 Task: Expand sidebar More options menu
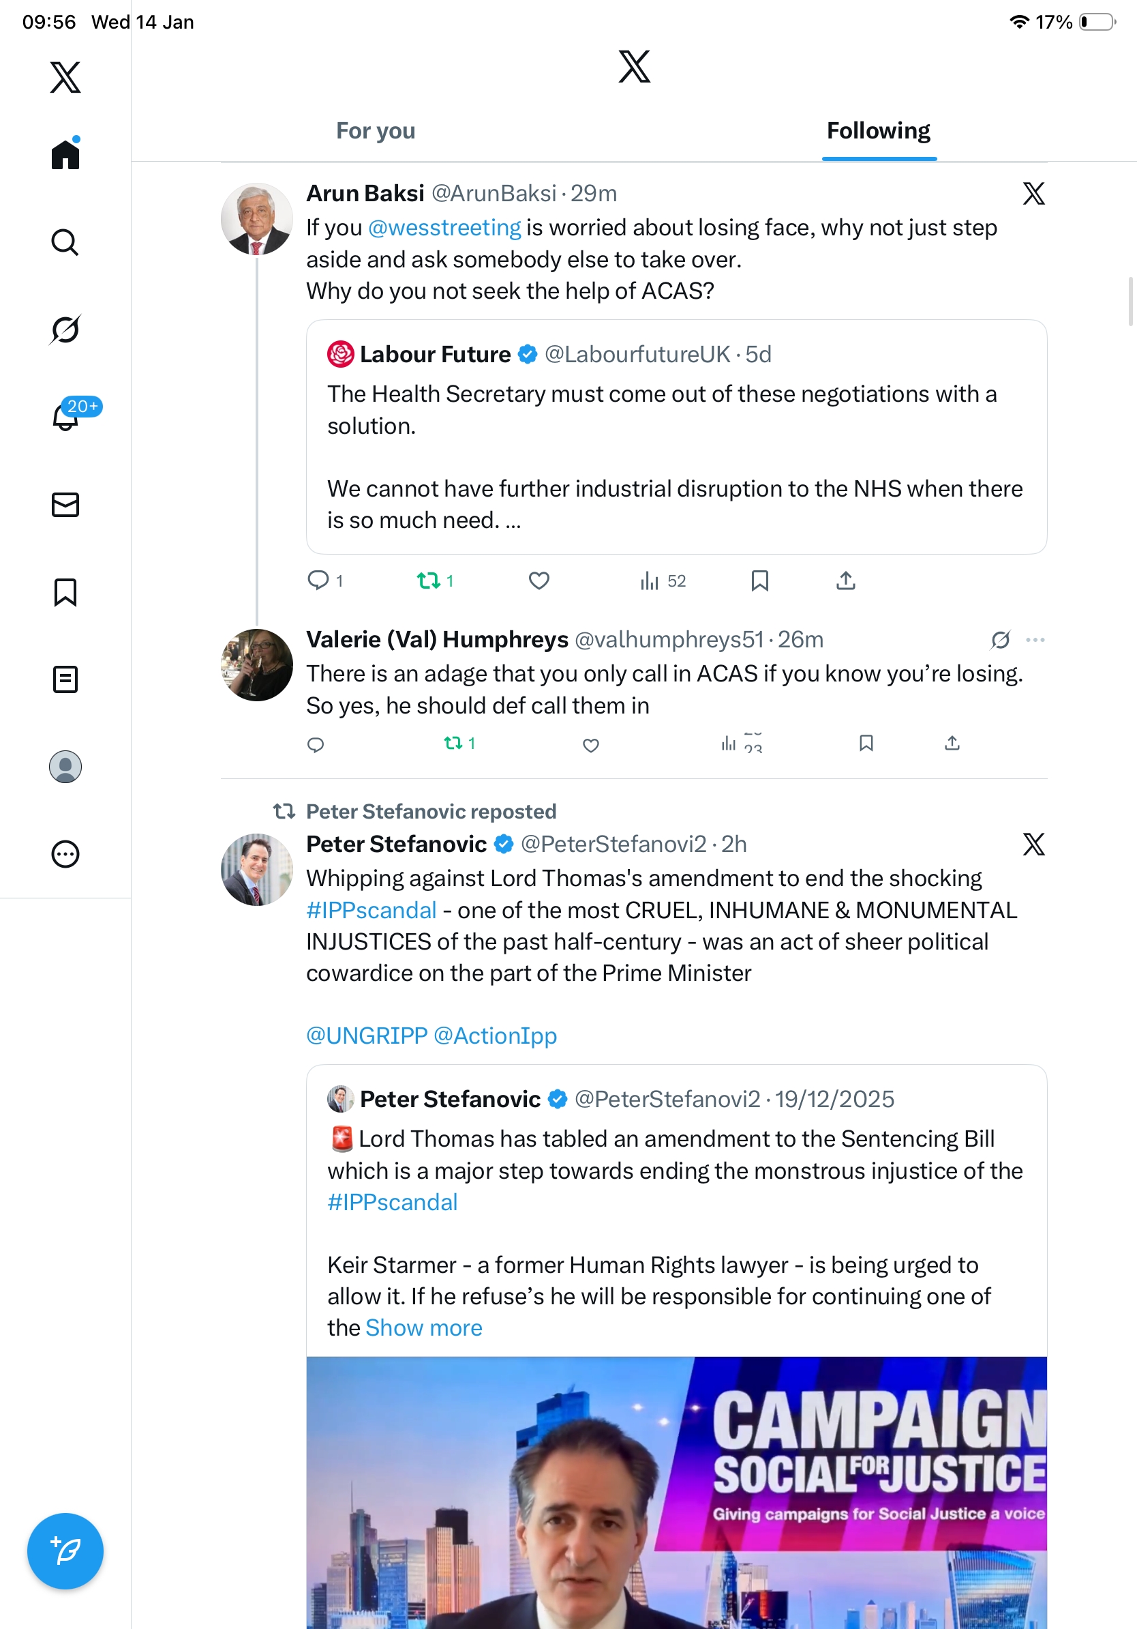click(x=65, y=854)
